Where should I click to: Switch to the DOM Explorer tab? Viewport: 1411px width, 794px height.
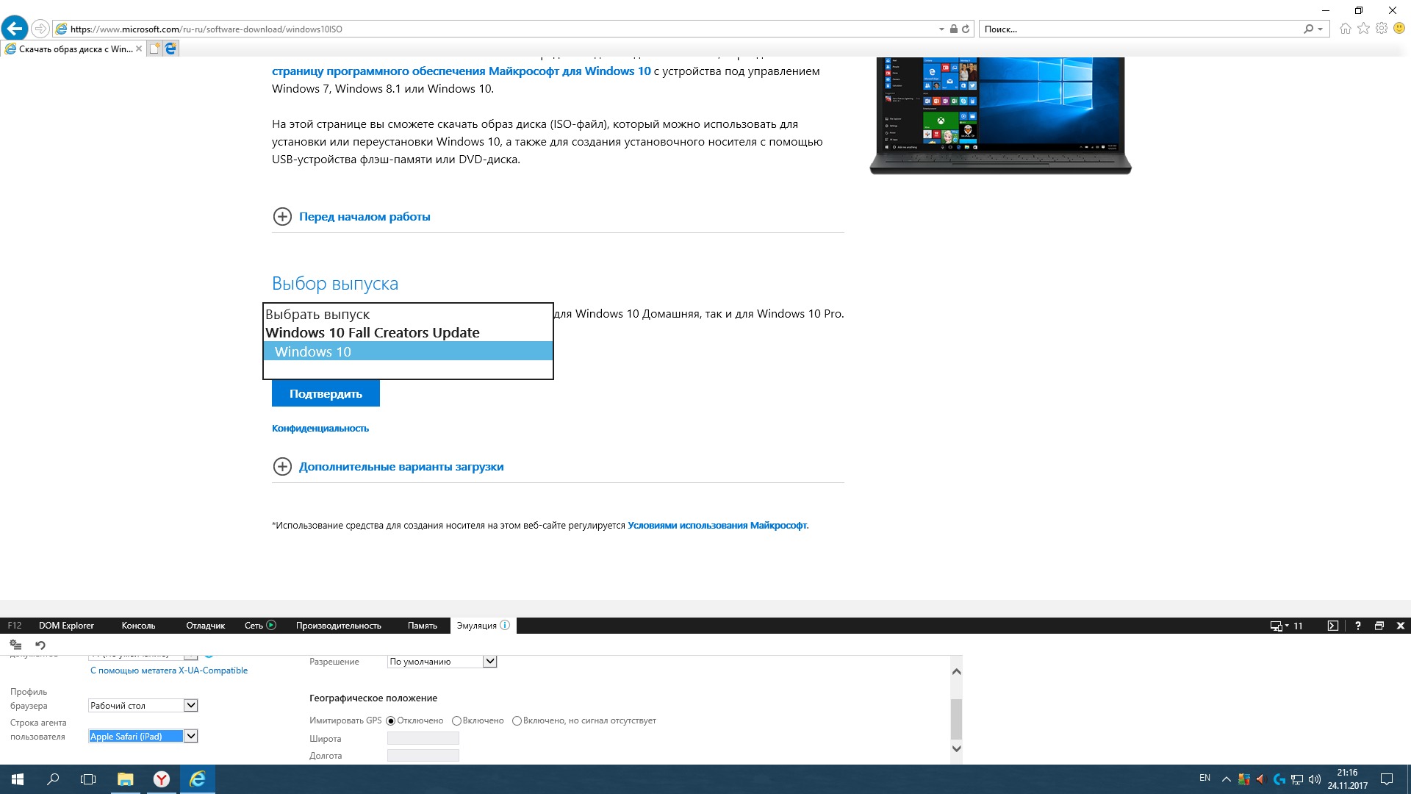pos(66,626)
